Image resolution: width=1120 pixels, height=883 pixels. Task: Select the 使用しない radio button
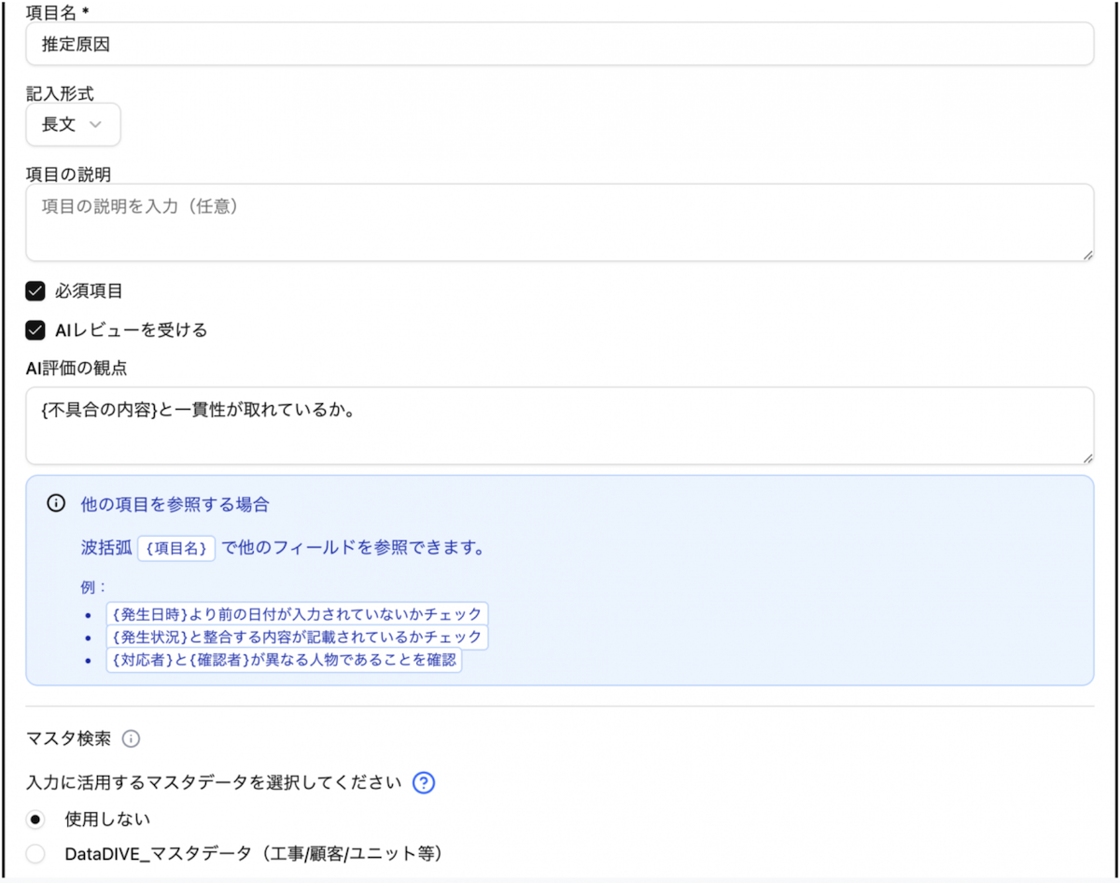35,819
